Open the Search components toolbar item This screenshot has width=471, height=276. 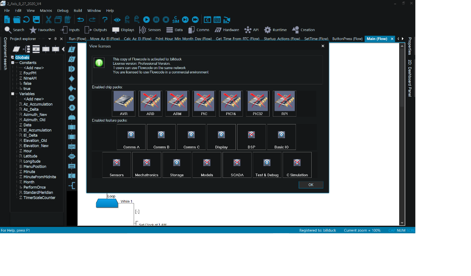[14, 30]
